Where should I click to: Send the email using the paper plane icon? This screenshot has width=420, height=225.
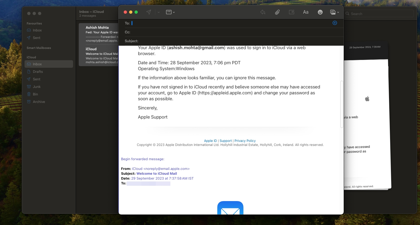tap(149, 12)
